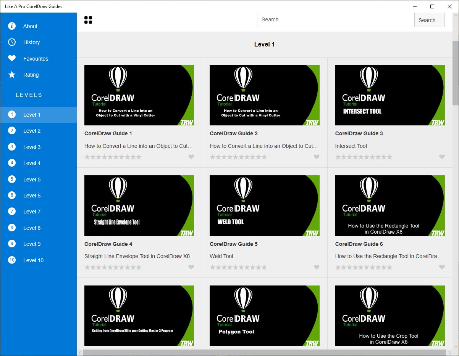The width and height of the screenshot is (459, 356).
Task: Click the Level 1 number badge
Action: point(12,114)
